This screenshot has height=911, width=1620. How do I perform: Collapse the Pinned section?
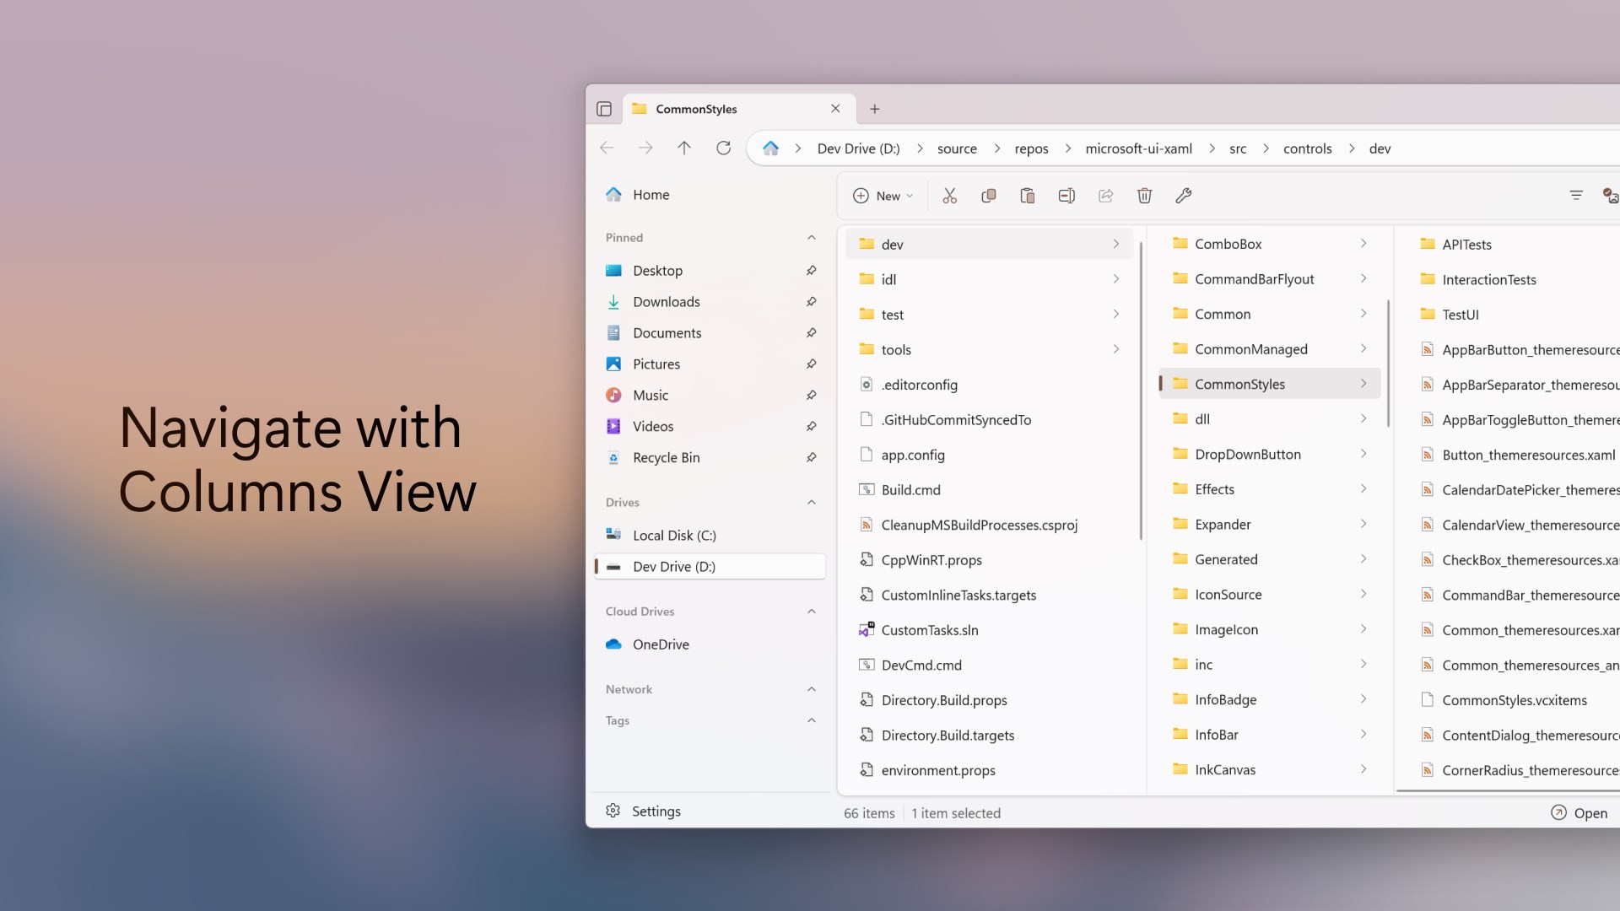coord(811,237)
